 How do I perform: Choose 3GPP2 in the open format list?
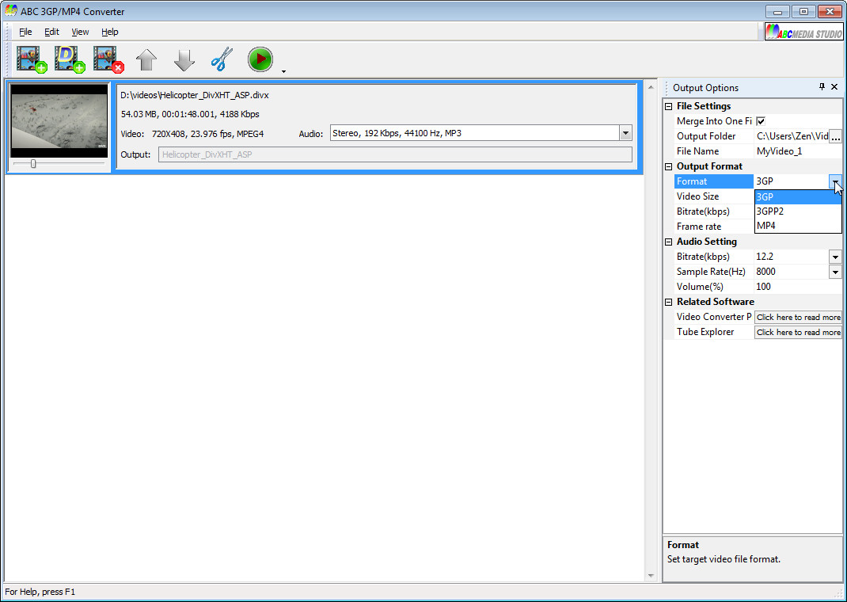[x=798, y=211]
